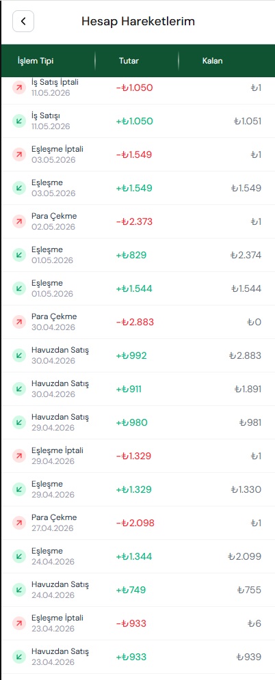Click green icon for Eşleşme +₺829 row
The image size is (275, 680).
pos(19,255)
